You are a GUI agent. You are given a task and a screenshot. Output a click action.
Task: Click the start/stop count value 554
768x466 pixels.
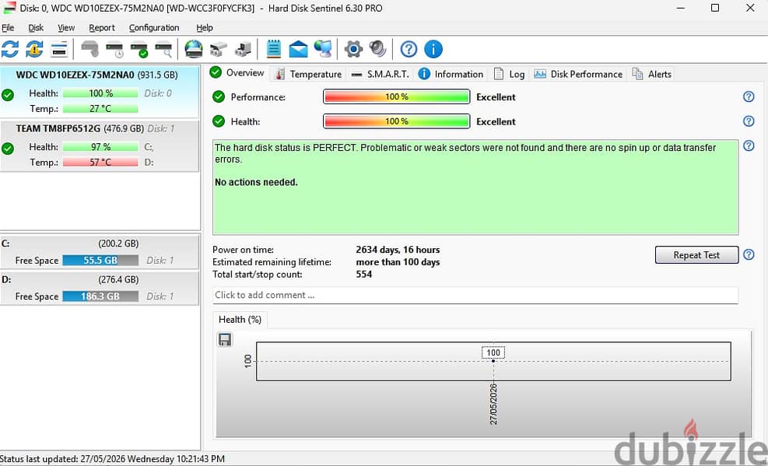pyautogui.click(x=364, y=274)
